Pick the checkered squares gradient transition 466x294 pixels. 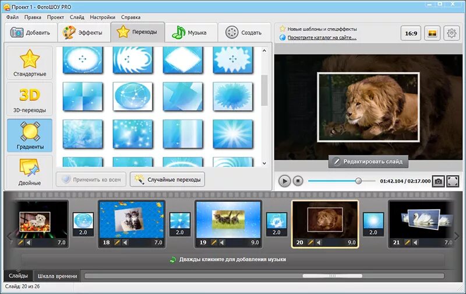(83, 96)
